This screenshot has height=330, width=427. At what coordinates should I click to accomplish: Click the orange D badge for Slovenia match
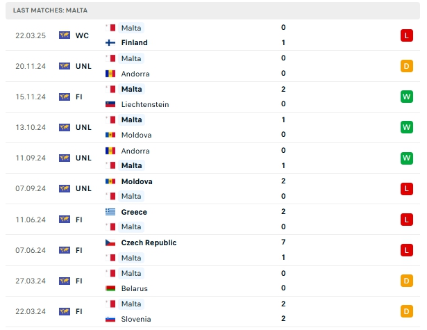pos(407,311)
